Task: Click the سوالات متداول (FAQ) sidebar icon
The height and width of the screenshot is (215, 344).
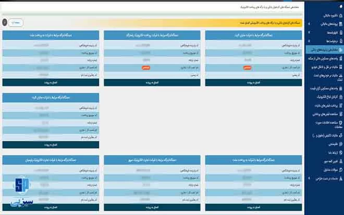Action: click(x=339, y=170)
